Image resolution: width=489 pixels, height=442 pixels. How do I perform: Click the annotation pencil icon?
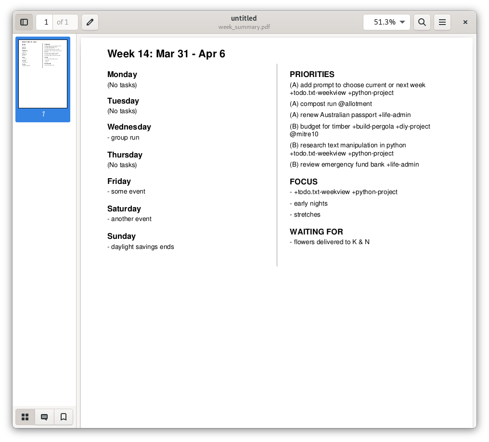tap(90, 22)
